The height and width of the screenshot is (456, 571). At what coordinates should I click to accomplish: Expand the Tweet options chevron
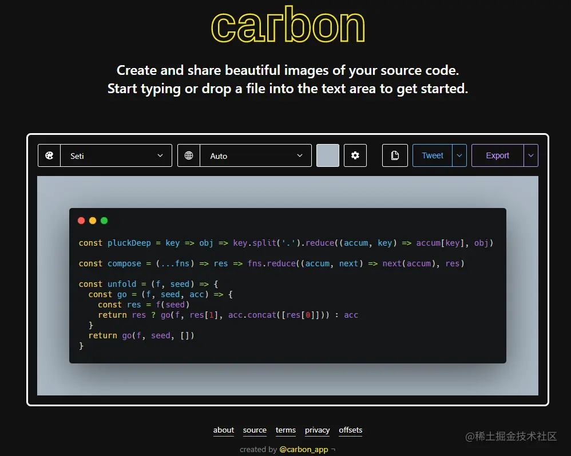459,155
